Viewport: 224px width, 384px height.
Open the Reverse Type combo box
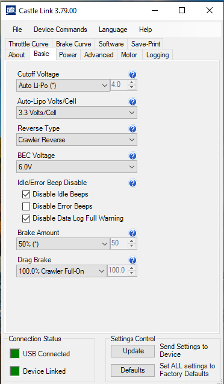pos(76,140)
